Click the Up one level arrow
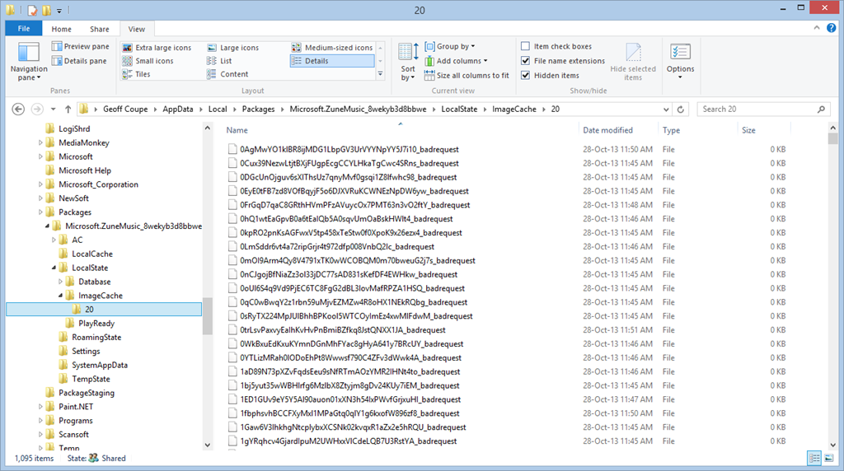The height and width of the screenshot is (471, 844). tap(68, 109)
